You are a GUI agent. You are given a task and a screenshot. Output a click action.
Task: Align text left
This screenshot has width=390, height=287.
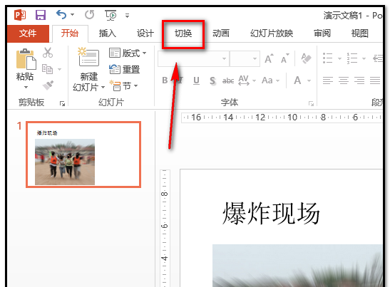pyautogui.click(x=328, y=80)
